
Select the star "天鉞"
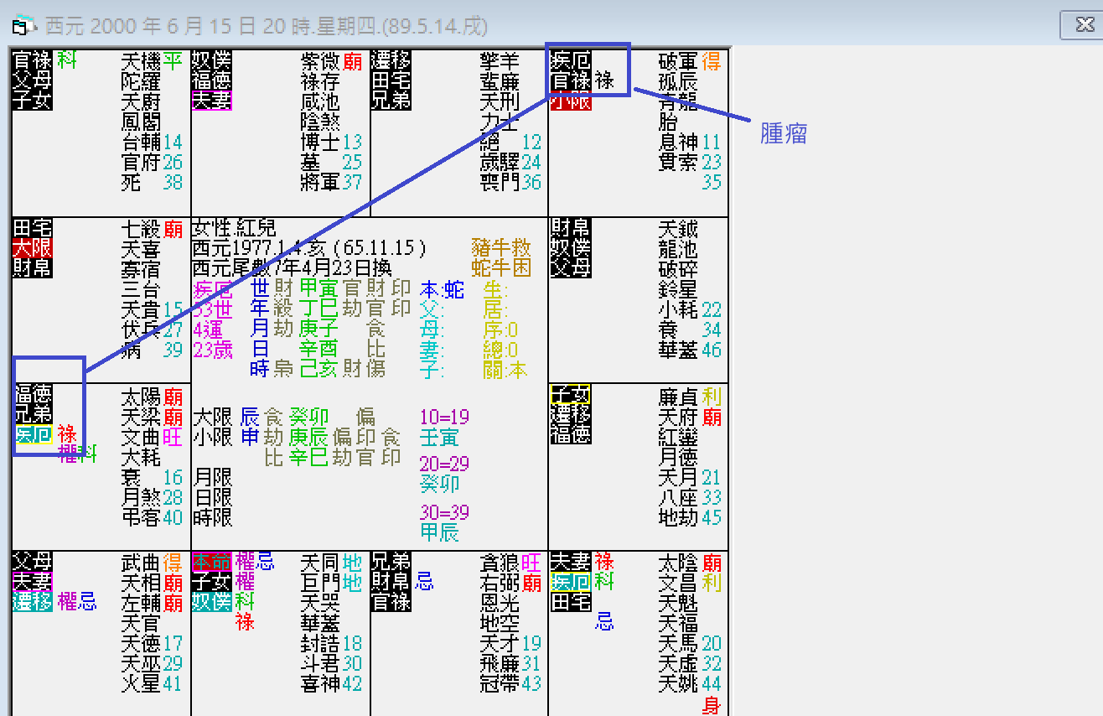679,229
